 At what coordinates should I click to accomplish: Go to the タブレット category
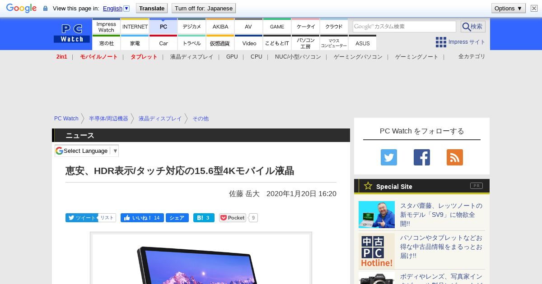click(x=144, y=57)
